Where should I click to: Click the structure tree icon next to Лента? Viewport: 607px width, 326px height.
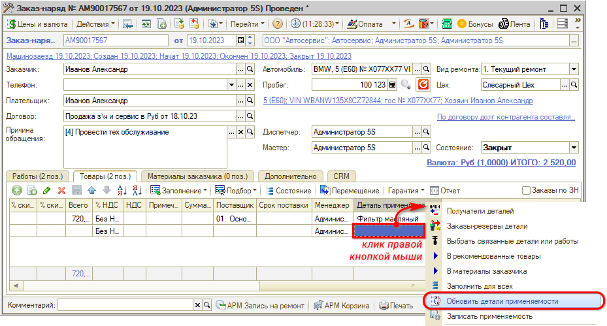tap(544, 24)
